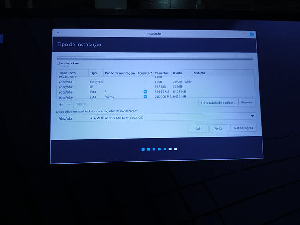Click the espaço livre legend box
Image resolution: width=300 pixels, height=225 pixels.
(x=59, y=63)
